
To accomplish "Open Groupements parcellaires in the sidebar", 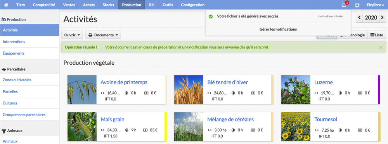I will tap(29, 115).
